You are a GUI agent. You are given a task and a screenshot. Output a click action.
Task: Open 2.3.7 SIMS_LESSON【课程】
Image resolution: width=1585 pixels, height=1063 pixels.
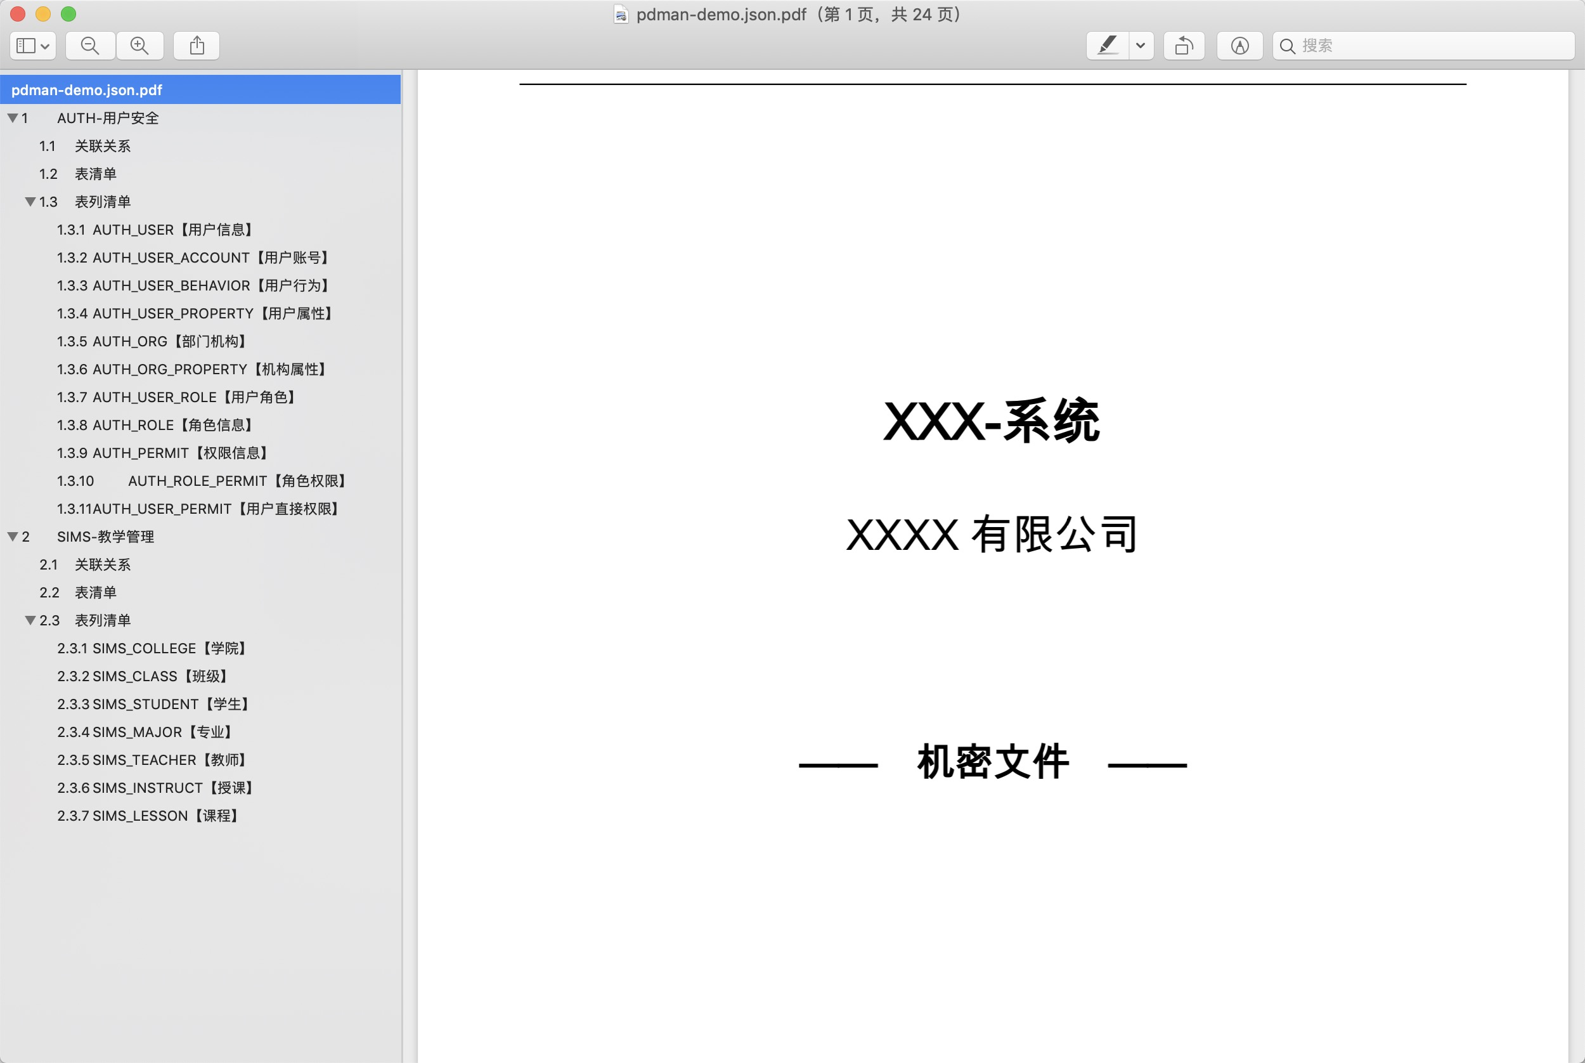coord(149,816)
